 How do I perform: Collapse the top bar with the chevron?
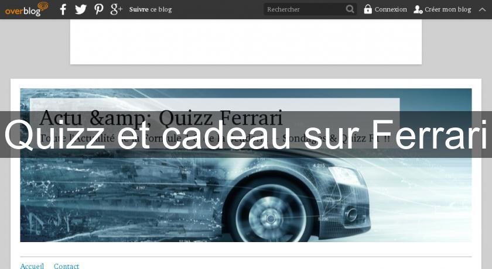[482, 9]
